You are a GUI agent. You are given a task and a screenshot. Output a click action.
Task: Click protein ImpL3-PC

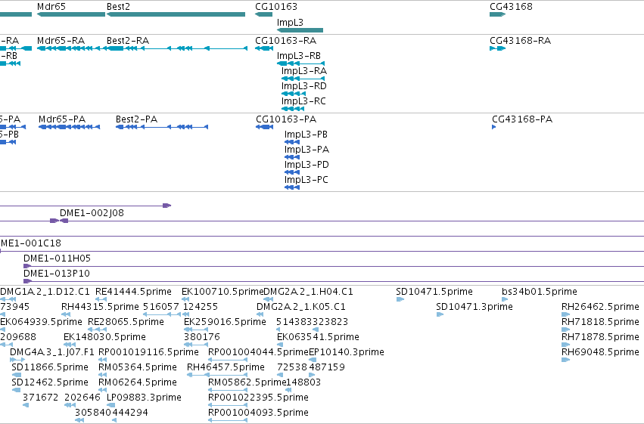click(x=306, y=180)
